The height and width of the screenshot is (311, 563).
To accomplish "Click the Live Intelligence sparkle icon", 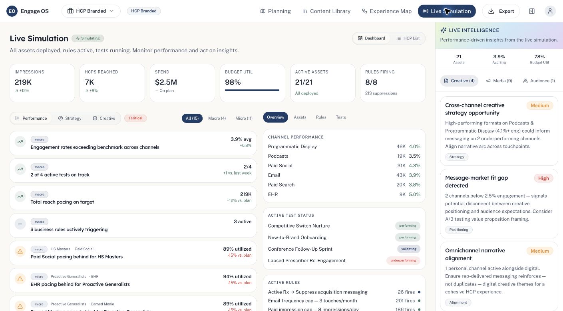I will [443, 30].
